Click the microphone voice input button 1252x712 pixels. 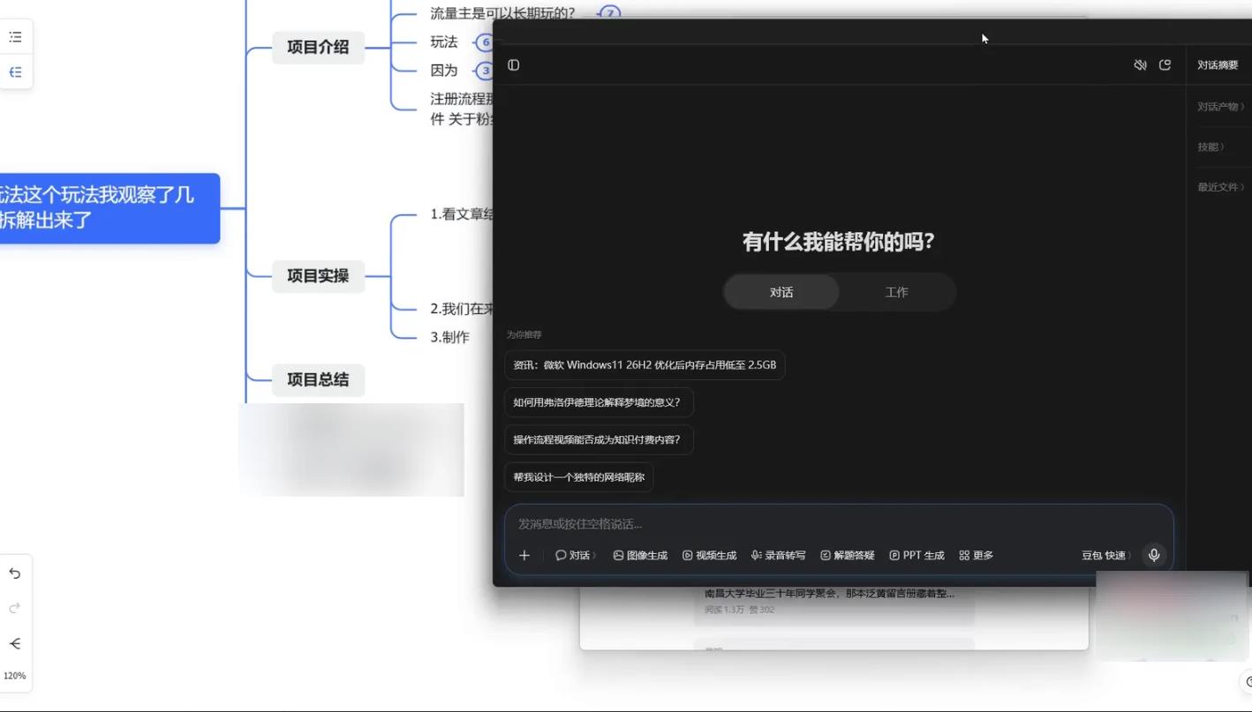point(1154,555)
